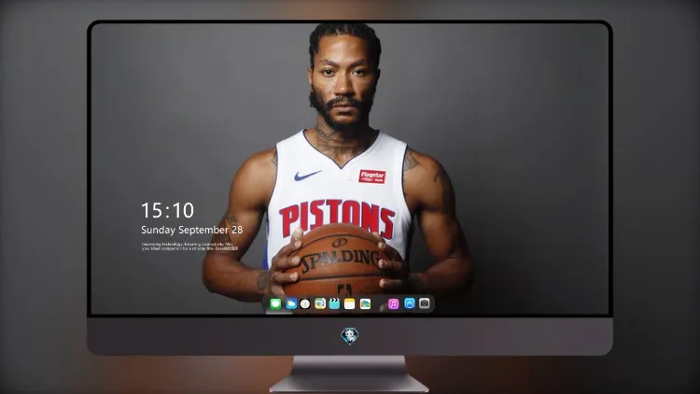This screenshot has width=700, height=394.
Task: Open the Clock app in dock
Action: tap(305, 303)
